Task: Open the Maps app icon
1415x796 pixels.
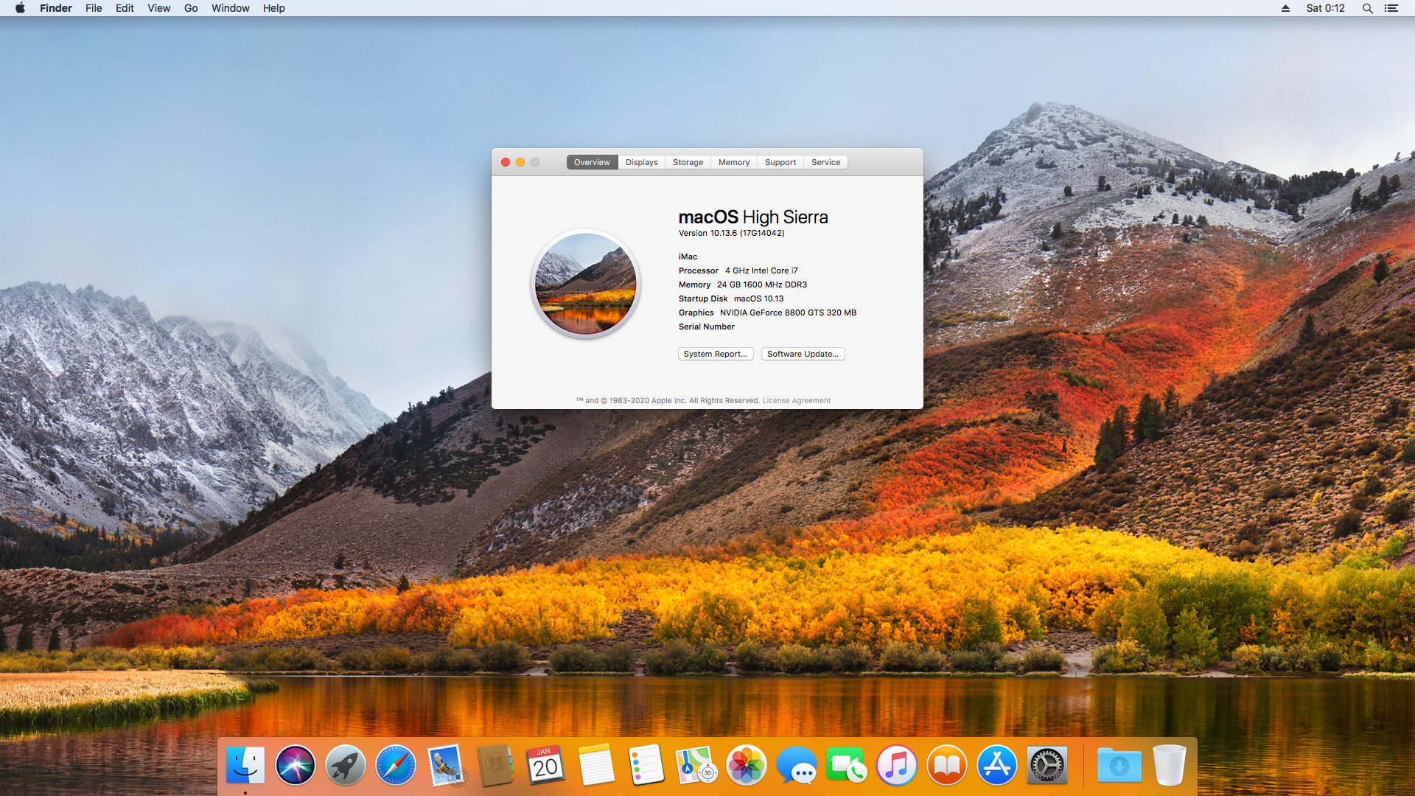Action: (x=696, y=766)
